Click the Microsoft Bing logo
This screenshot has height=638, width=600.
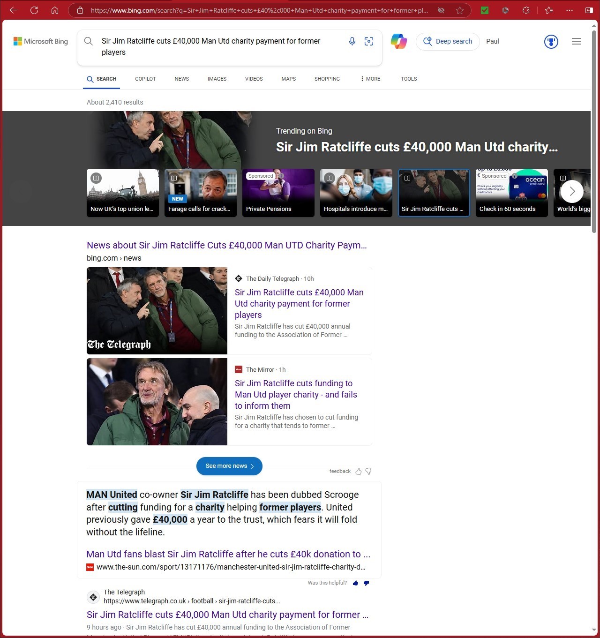(x=41, y=41)
